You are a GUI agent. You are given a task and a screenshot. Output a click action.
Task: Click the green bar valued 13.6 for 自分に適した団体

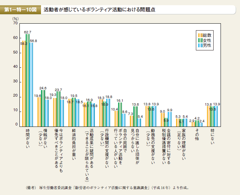coord(135,116)
